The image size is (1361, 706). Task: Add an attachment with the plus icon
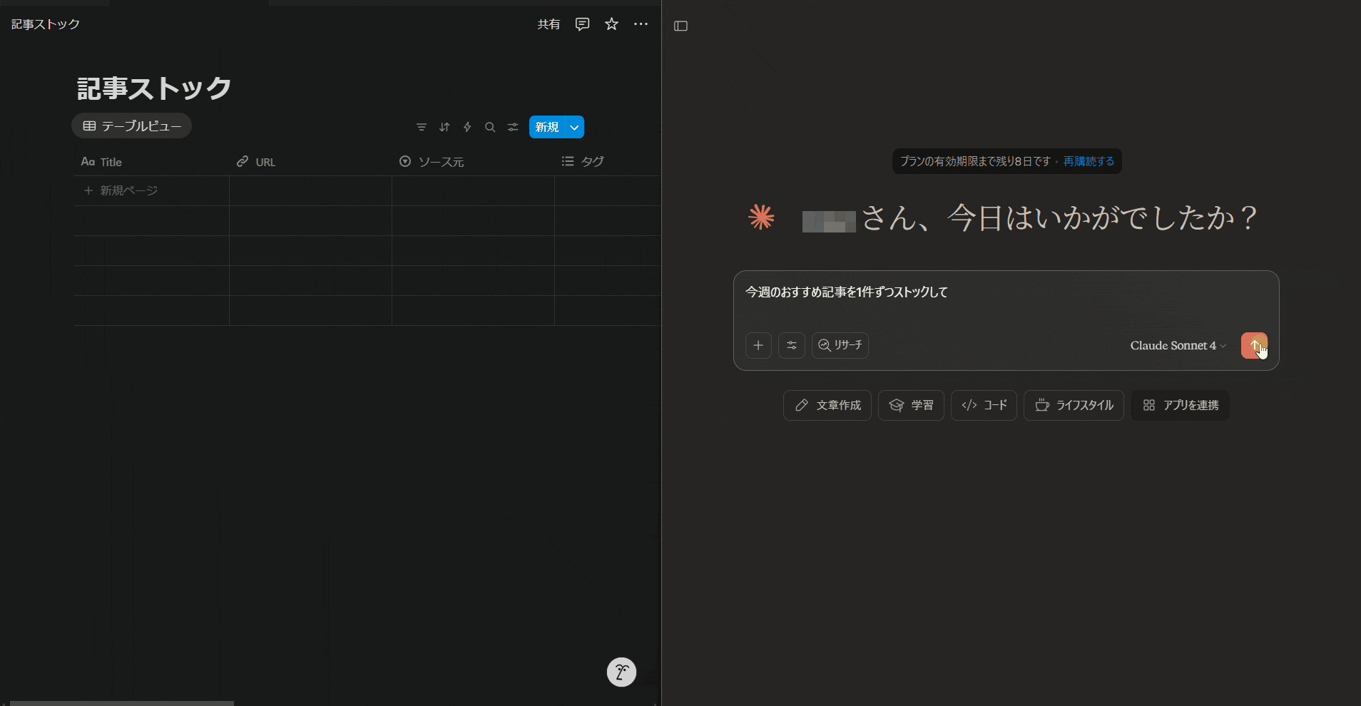click(x=758, y=345)
